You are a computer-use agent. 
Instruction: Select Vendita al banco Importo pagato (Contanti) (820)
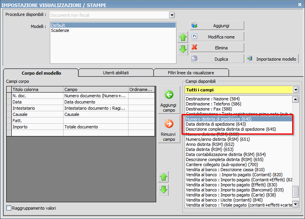coord(238,175)
